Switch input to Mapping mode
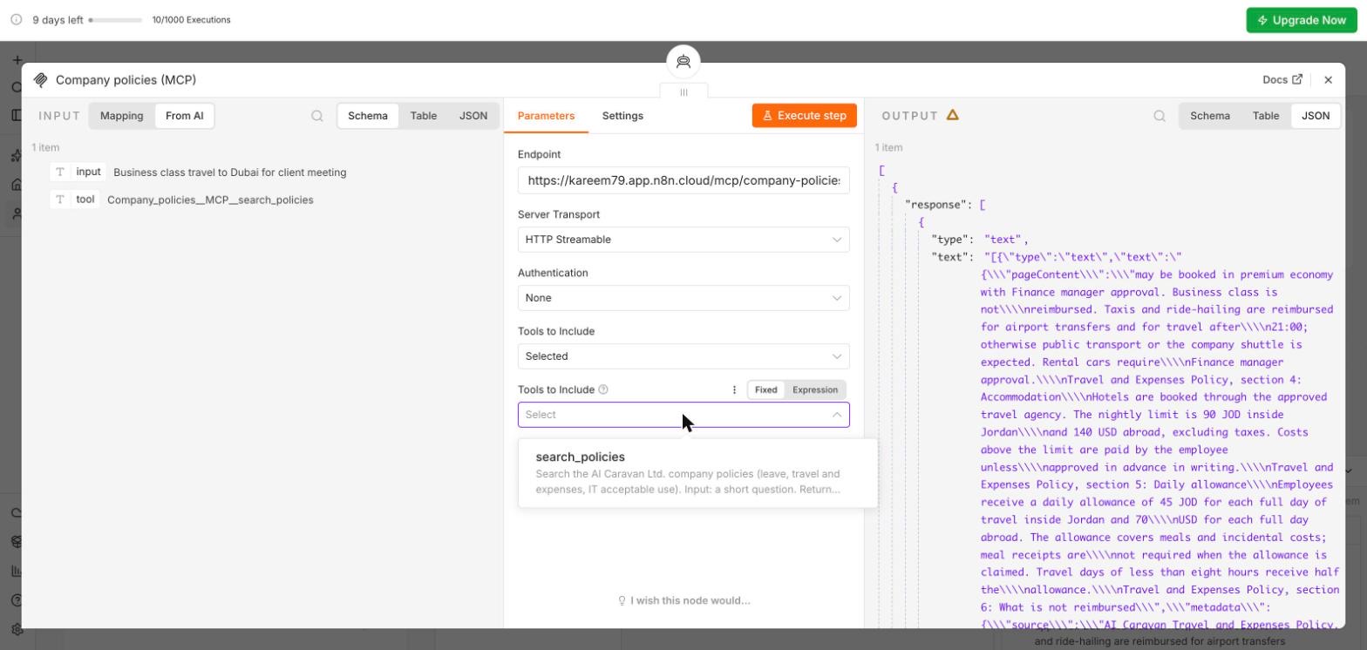The height and width of the screenshot is (650, 1367). (122, 116)
